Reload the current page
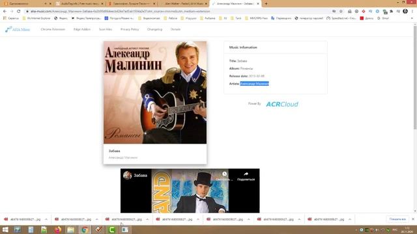This screenshot has height=234, width=417. click(x=19, y=12)
